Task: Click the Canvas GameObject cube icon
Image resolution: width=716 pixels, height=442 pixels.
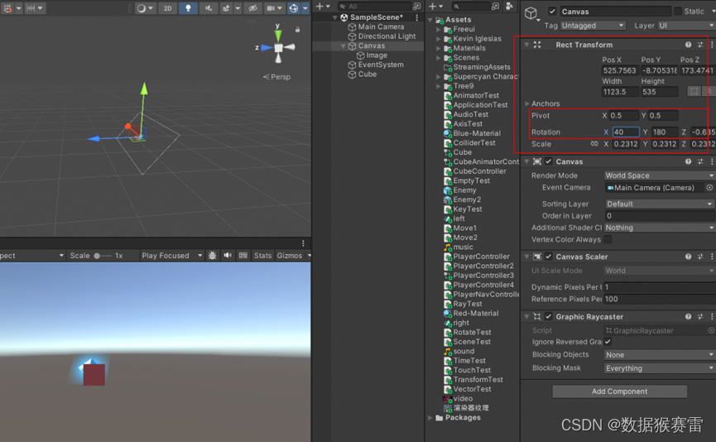Action: click(531, 12)
